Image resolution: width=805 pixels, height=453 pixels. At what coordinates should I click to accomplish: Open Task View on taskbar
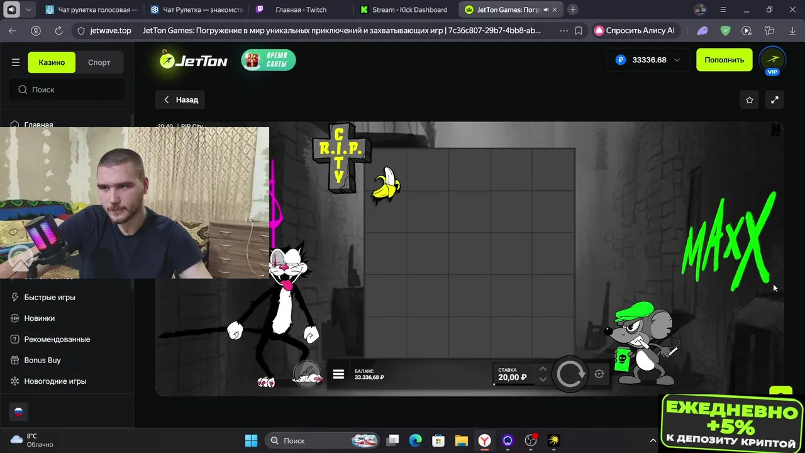(x=392, y=440)
